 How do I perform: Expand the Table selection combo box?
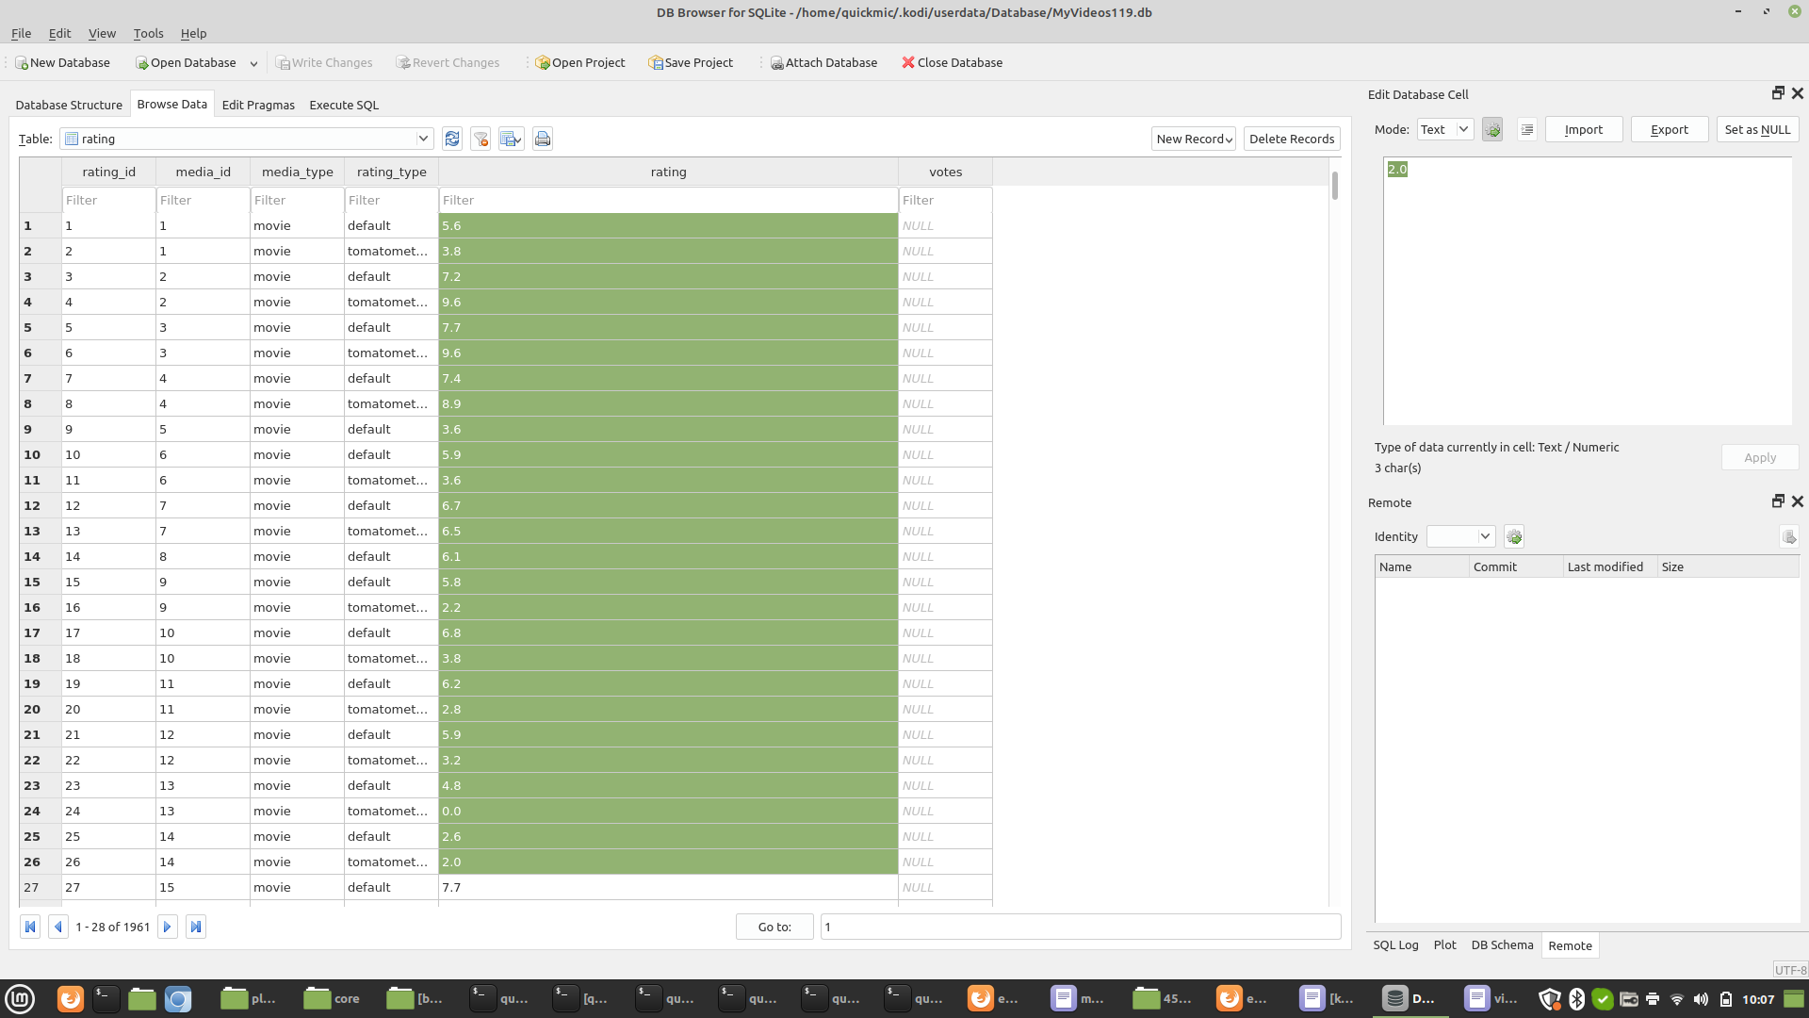point(423,139)
